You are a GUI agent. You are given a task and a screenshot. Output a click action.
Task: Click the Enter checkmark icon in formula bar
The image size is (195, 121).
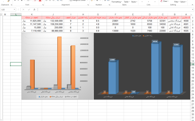(29, 9)
